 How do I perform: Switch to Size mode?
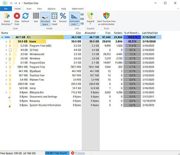pos(36,18)
